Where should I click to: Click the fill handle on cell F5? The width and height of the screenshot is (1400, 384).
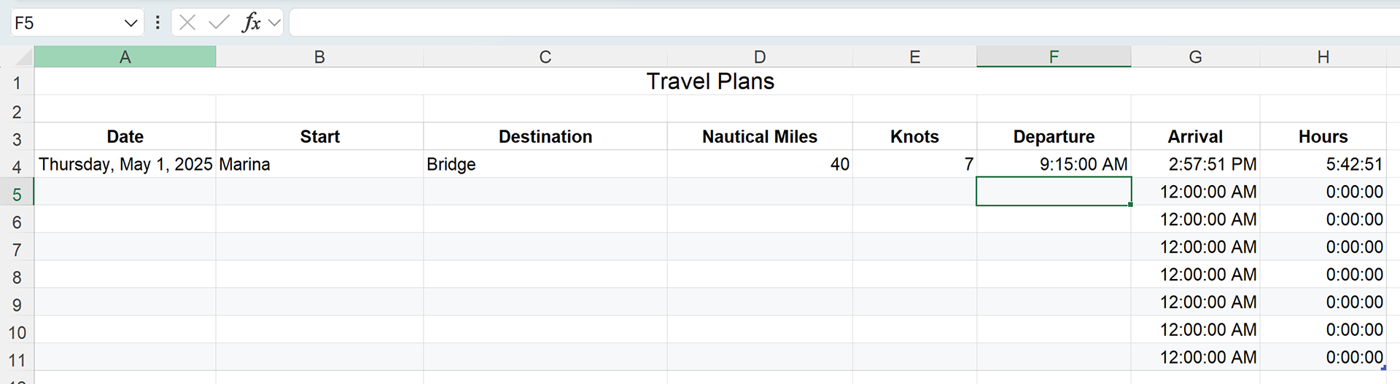(x=1130, y=205)
